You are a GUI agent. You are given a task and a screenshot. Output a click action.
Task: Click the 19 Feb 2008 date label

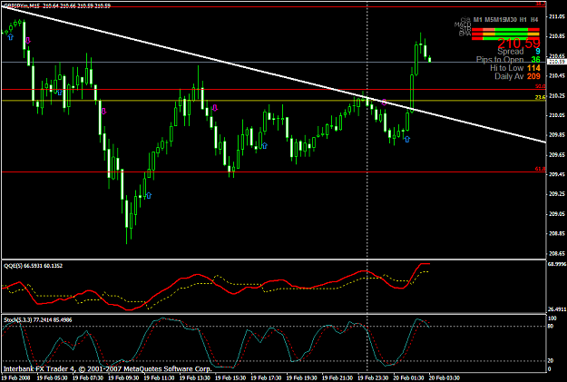[16, 378]
